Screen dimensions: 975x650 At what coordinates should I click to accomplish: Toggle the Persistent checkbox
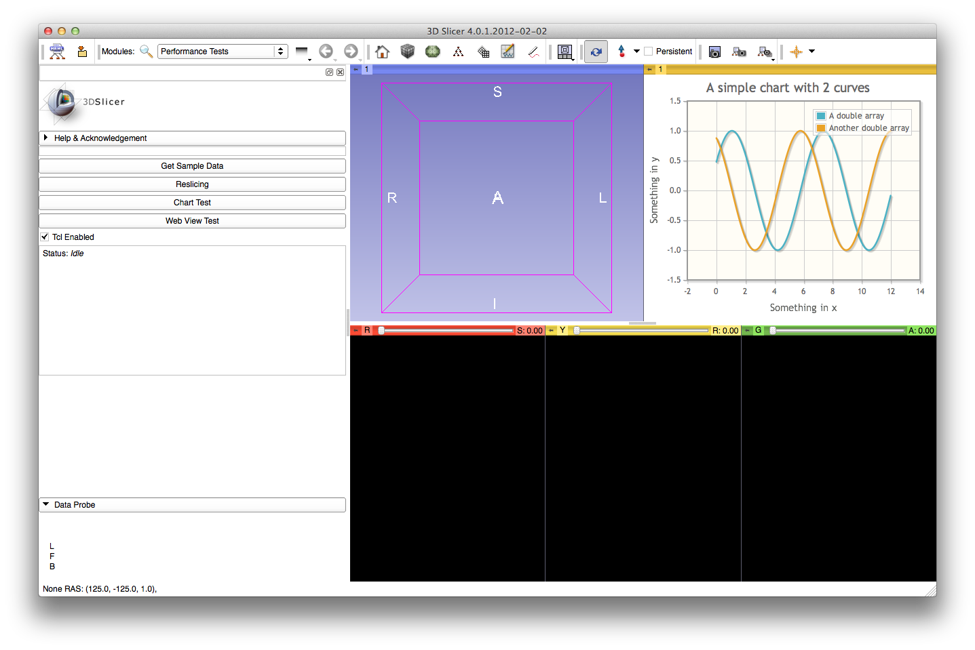pyautogui.click(x=649, y=52)
